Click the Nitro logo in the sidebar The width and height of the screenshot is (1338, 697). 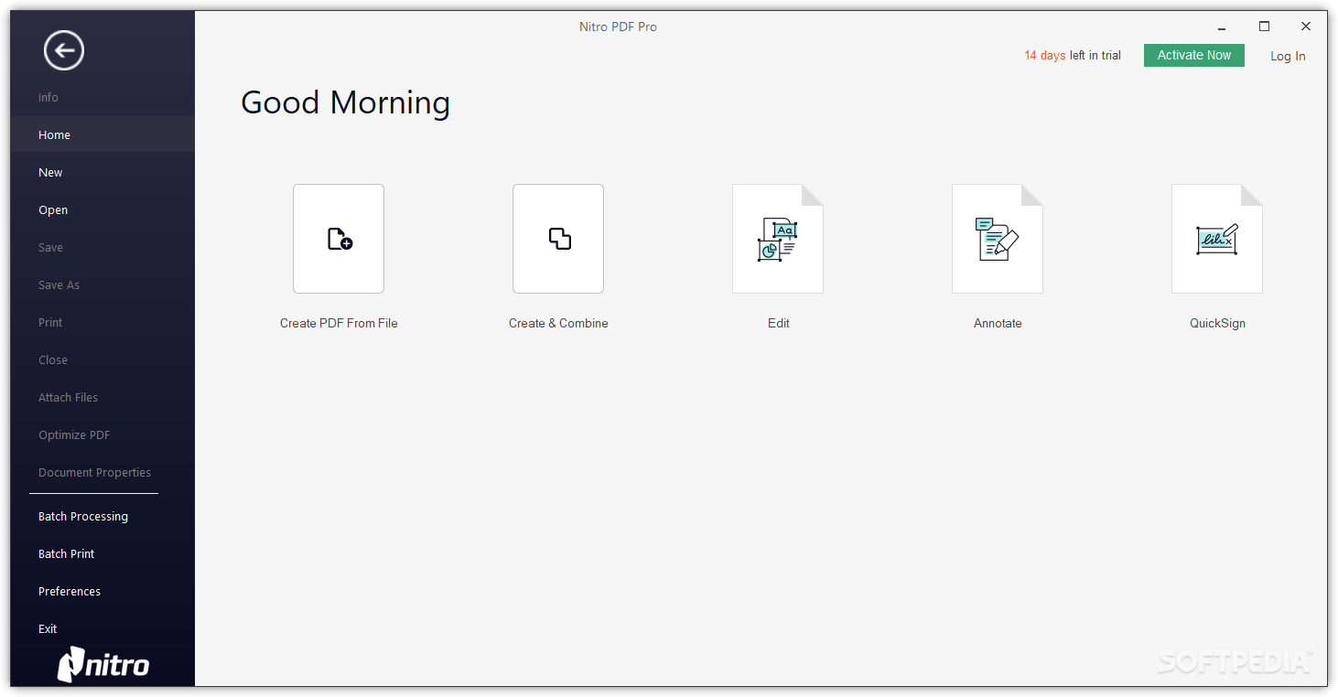coord(103,664)
